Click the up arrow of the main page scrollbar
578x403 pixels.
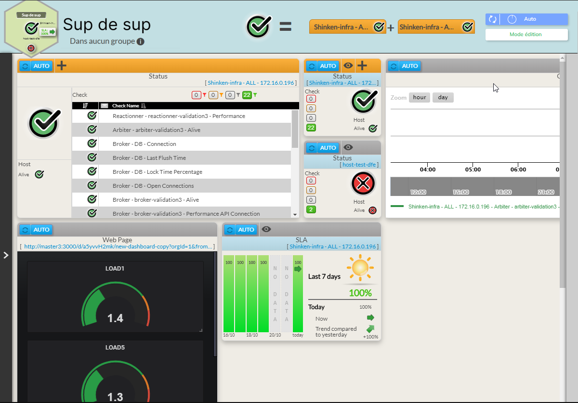click(x=562, y=59)
